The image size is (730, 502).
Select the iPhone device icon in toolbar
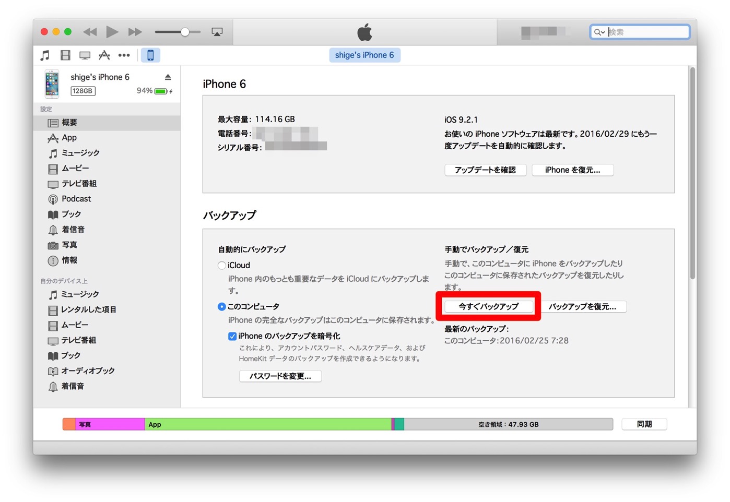pyautogui.click(x=150, y=55)
